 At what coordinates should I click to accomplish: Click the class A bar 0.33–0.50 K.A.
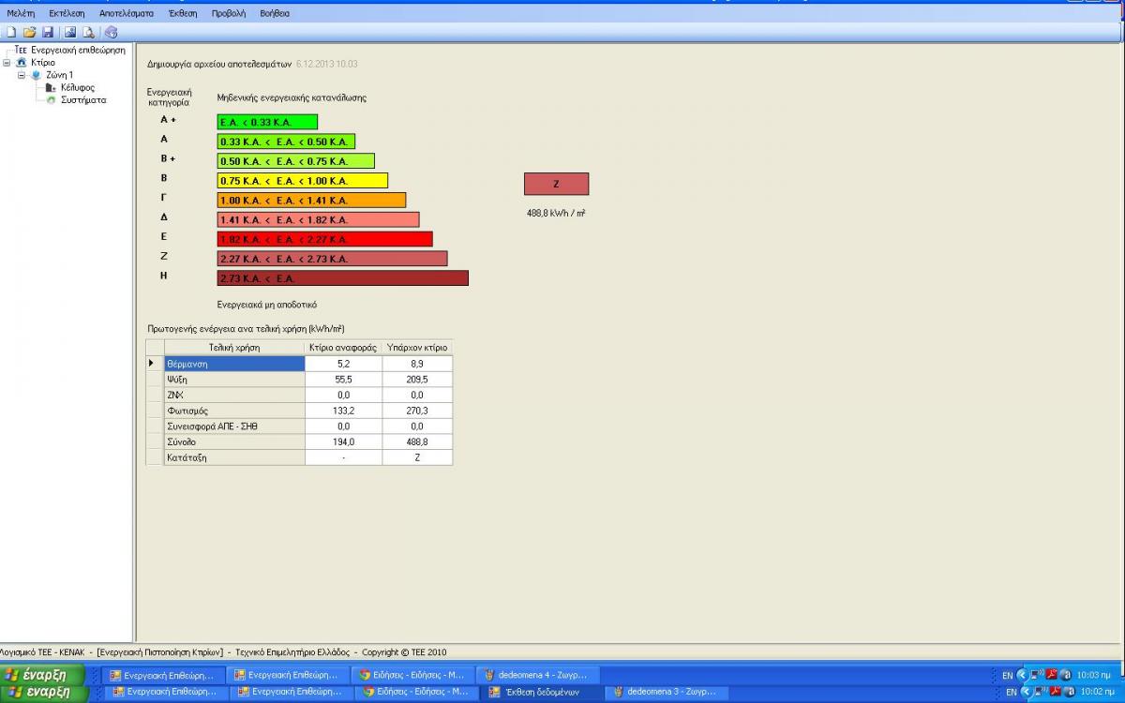[286, 142]
